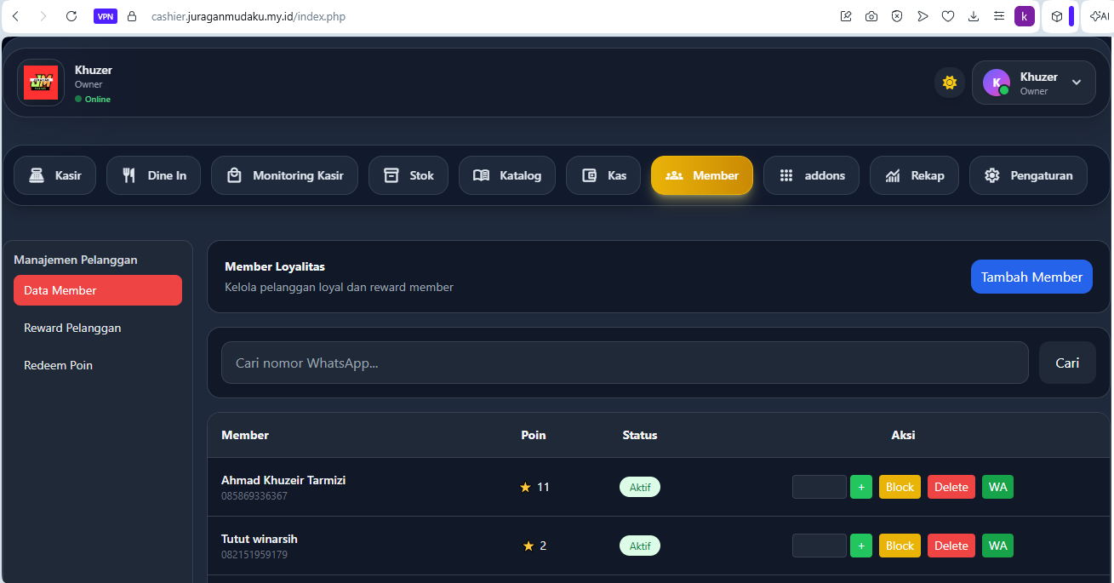Viewport: 1114px width, 583px height.
Task: Open the share page icon in address bar
Action: (x=846, y=16)
